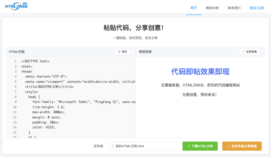This screenshot has width=271, height=157.
Task: Switch to the 首页 tab
Action: [x=193, y=8]
